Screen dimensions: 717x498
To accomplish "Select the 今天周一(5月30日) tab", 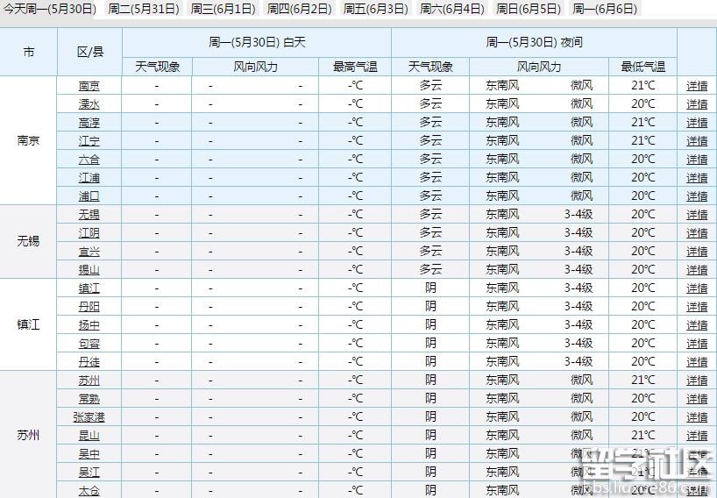I will coord(52,9).
